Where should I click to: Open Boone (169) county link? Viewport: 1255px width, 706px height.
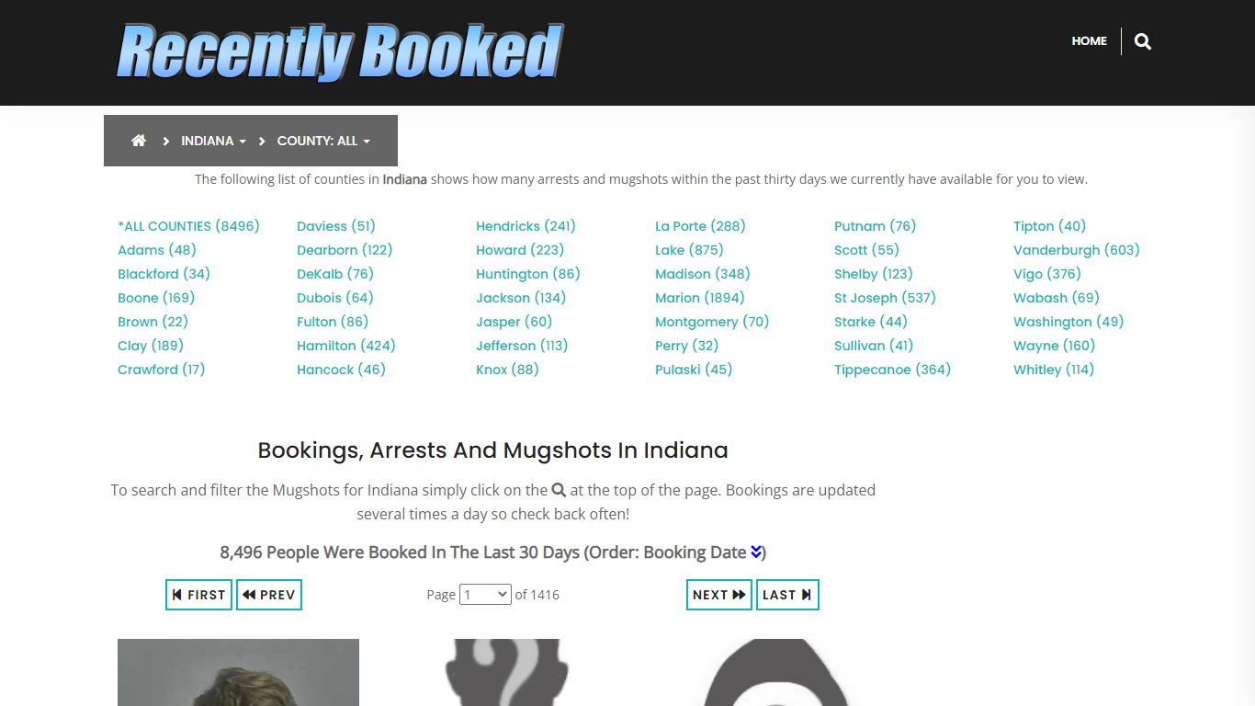pos(156,298)
